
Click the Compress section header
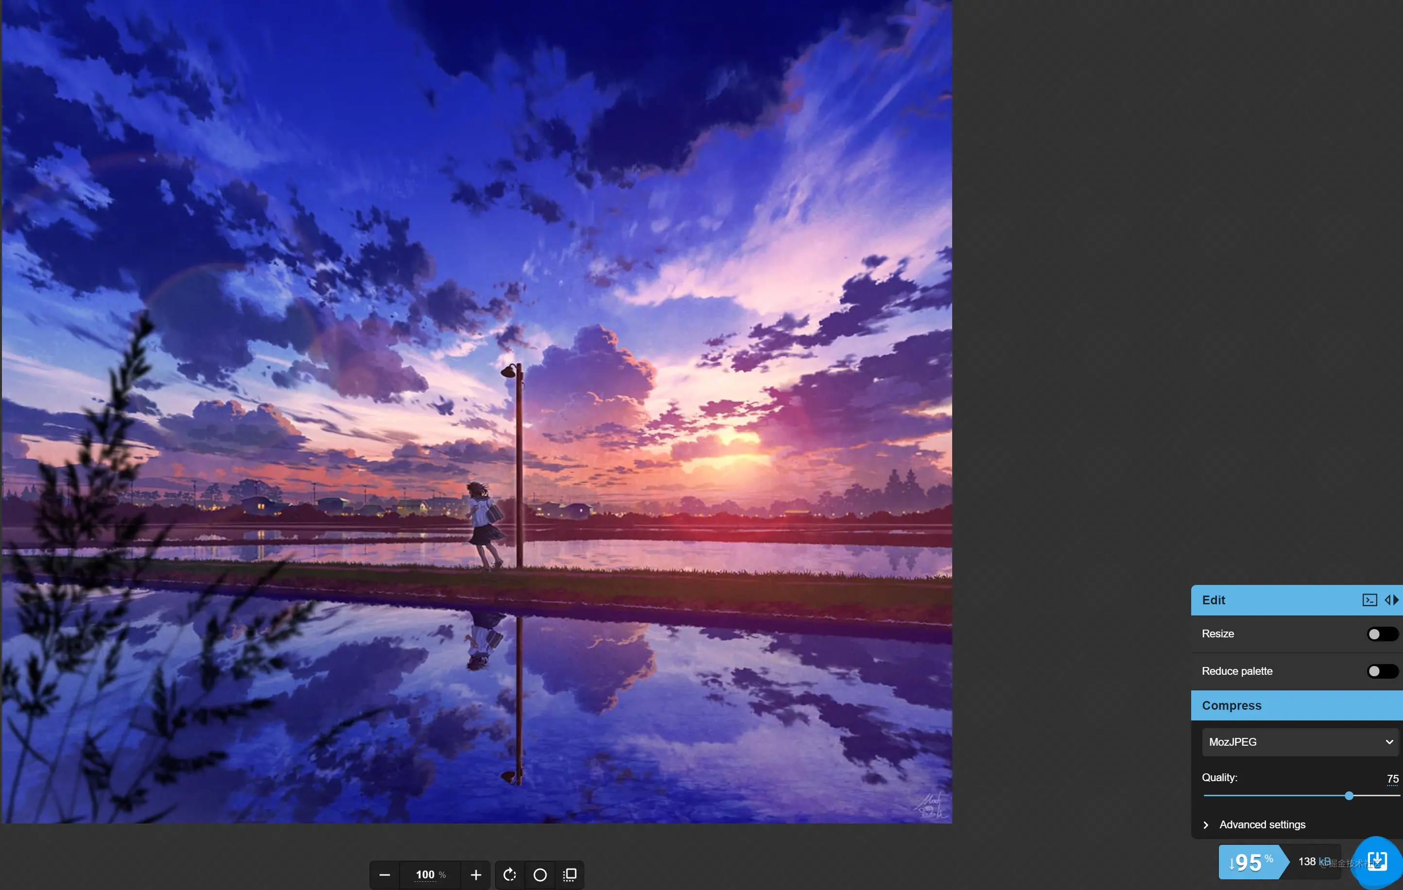[x=1232, y=705]
